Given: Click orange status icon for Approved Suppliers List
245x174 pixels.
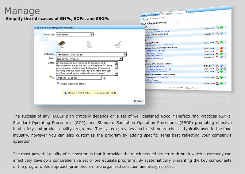Looking at the screenshot, I should point(221,48).
